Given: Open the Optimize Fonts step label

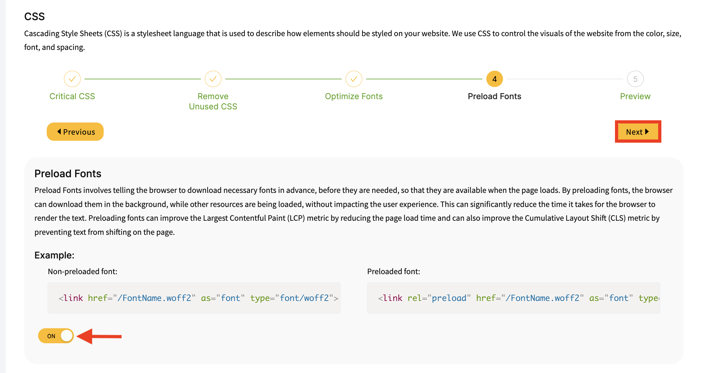Looking at the screenshot, I should click(354, 96).
